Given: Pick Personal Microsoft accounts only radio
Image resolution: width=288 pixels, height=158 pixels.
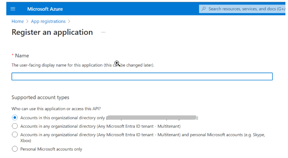Looking at the screenshot, I should point(15,149).
